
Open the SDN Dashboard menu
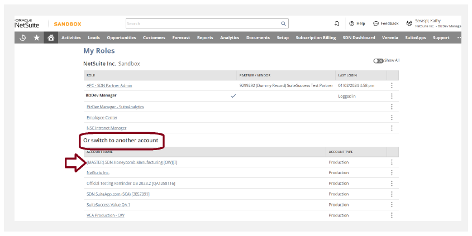pyautogui.click(x=359, y=37)
